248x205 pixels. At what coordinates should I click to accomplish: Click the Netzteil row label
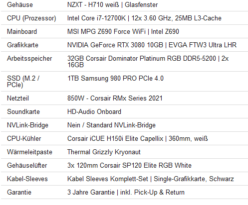click(18, 98)
